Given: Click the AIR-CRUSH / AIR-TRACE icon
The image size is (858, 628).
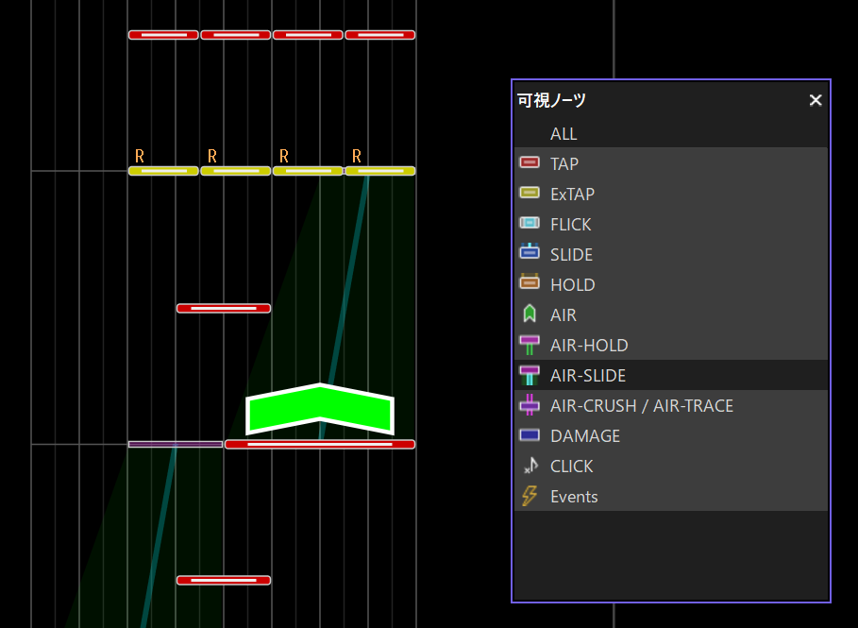Looking at the screenshot, I should pyautogui.click(x=530, y=405).
